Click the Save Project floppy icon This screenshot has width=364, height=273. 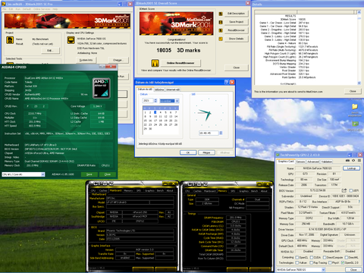coord(221,22)
